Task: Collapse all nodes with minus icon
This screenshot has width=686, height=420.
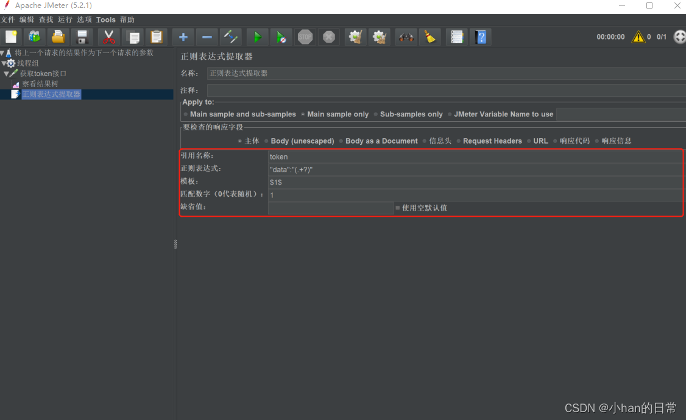Action: point(207,37)
